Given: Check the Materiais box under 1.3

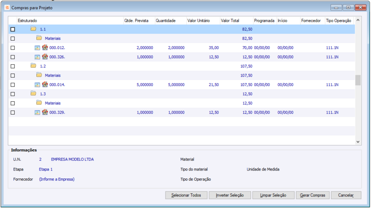Looking at the screenshot, I should 13,103.
